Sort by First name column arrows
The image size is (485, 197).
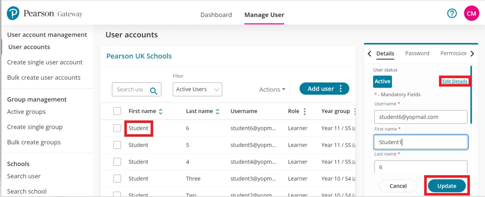[x=161, y=112]
